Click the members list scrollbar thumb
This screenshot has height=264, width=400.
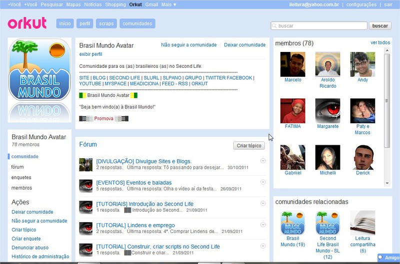387,100
